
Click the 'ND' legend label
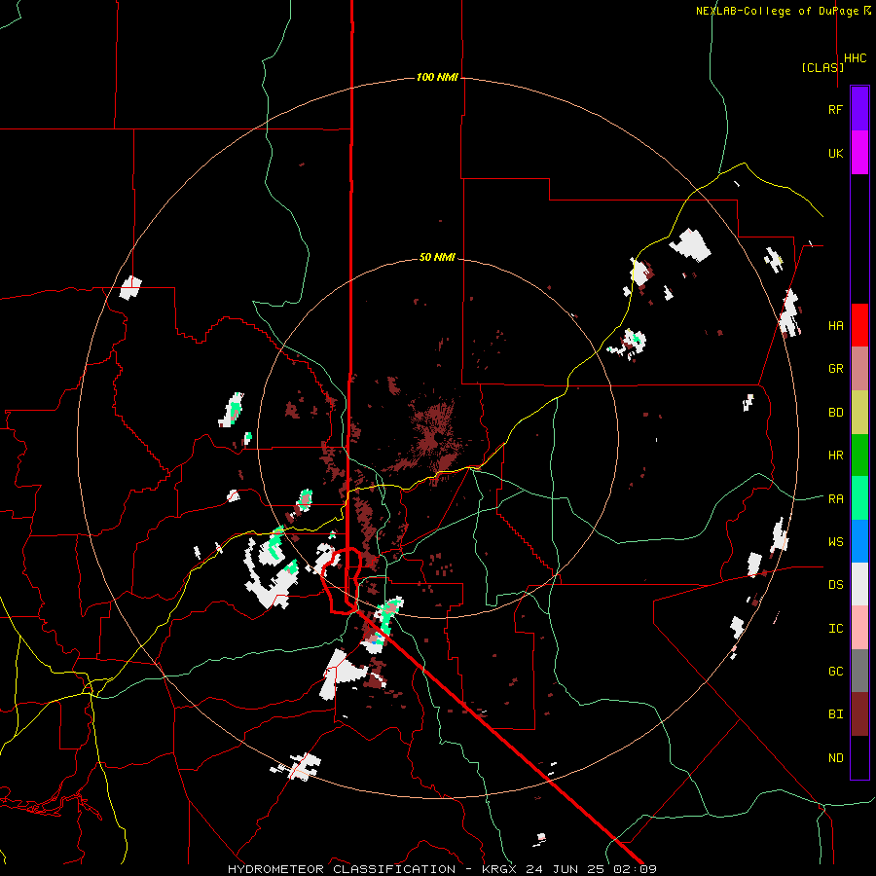tap(835, 758)
